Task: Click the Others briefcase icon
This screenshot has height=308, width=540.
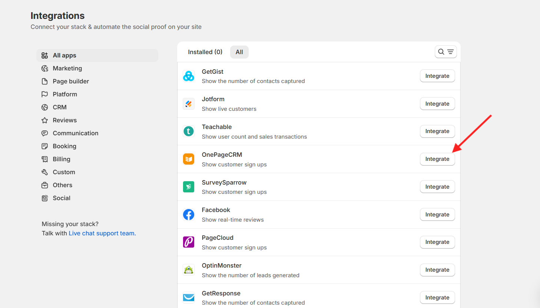Action: pos(45,185)
